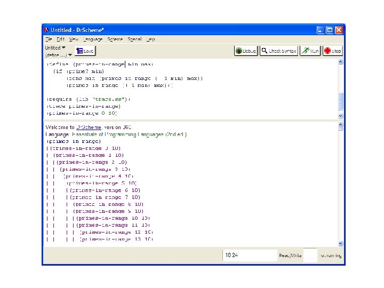Click the 10:24 cursor position field
The height and width of the screenshot is (288, 384).
click(x=250, y=255)
